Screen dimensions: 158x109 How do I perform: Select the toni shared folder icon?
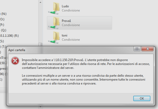click(54, 38)
